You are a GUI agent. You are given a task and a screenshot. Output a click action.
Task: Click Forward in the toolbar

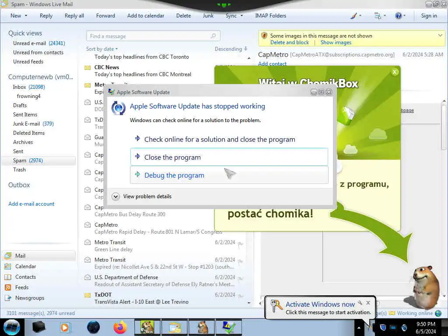[x=105, y=16]
